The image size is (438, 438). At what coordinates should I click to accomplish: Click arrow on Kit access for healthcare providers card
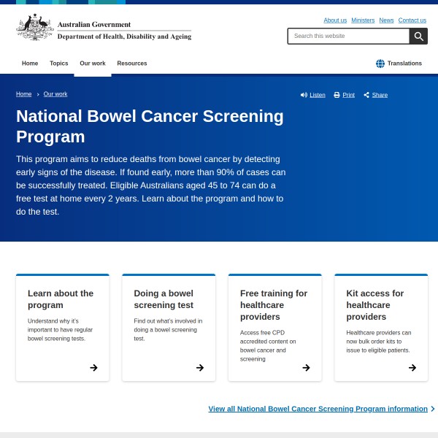[x=412, y=368]
